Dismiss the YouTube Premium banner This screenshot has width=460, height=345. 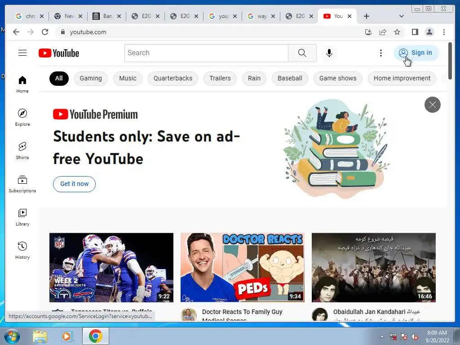(433, 104)
